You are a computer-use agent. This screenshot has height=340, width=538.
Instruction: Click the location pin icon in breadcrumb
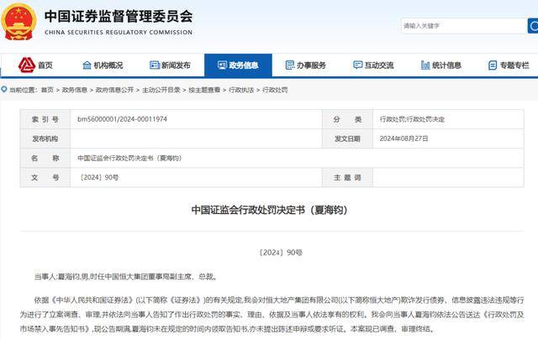click(x=4, y=90)
